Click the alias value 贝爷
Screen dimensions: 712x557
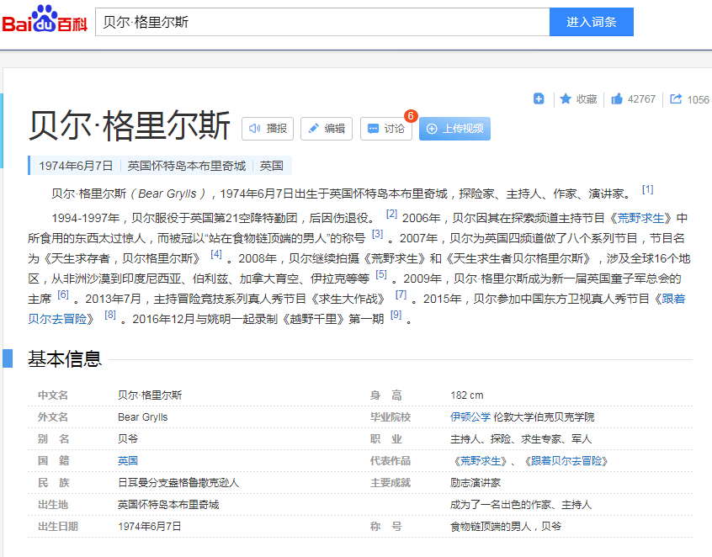click(x=128, y=438)
